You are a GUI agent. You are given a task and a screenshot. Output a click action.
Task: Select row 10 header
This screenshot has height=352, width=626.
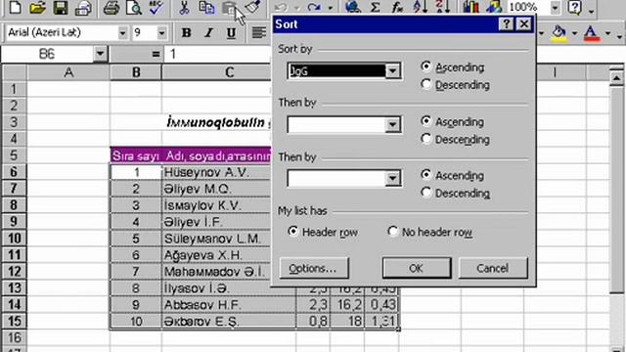(x=14, y=239)
